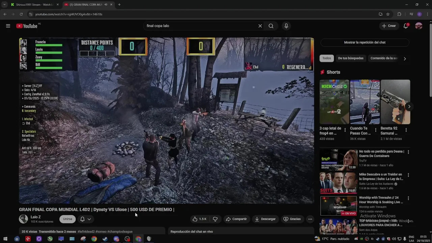Open the Windows Start menu
Viewport: 432px width, 243px height.
5,239
